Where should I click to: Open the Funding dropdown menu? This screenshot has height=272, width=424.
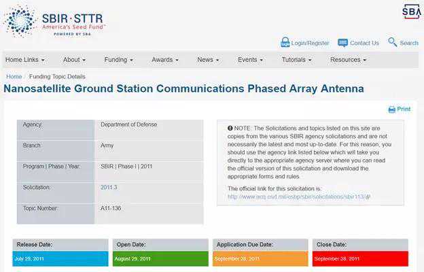pos(118,60)
